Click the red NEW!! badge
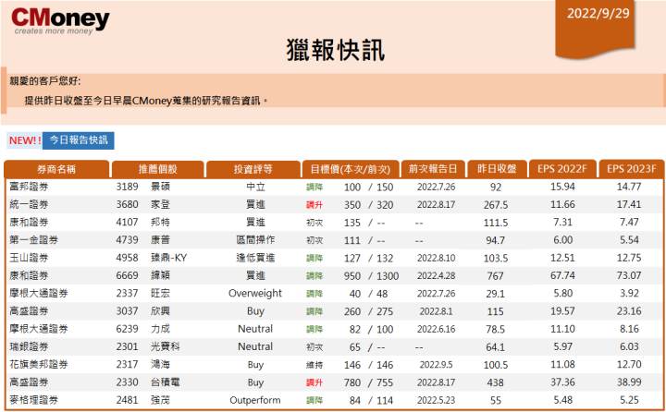The image size is (666, 412). [x=25, y=140]
